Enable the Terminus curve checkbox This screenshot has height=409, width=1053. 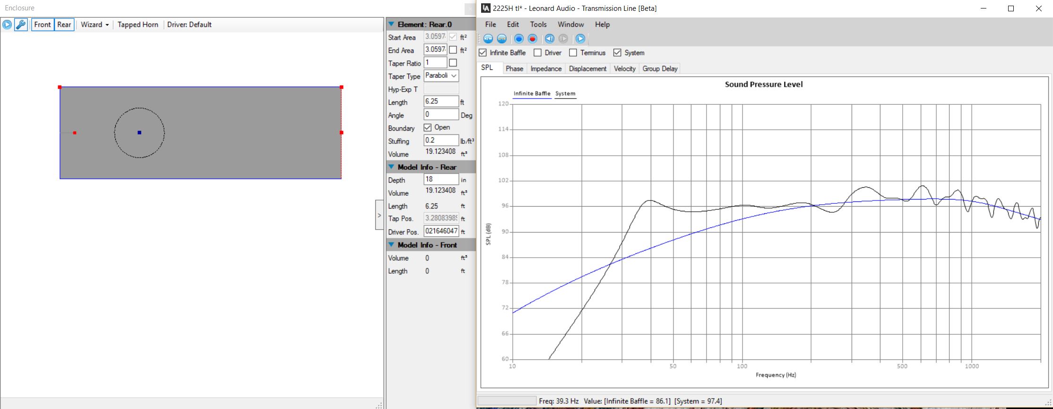click(573, 53)
